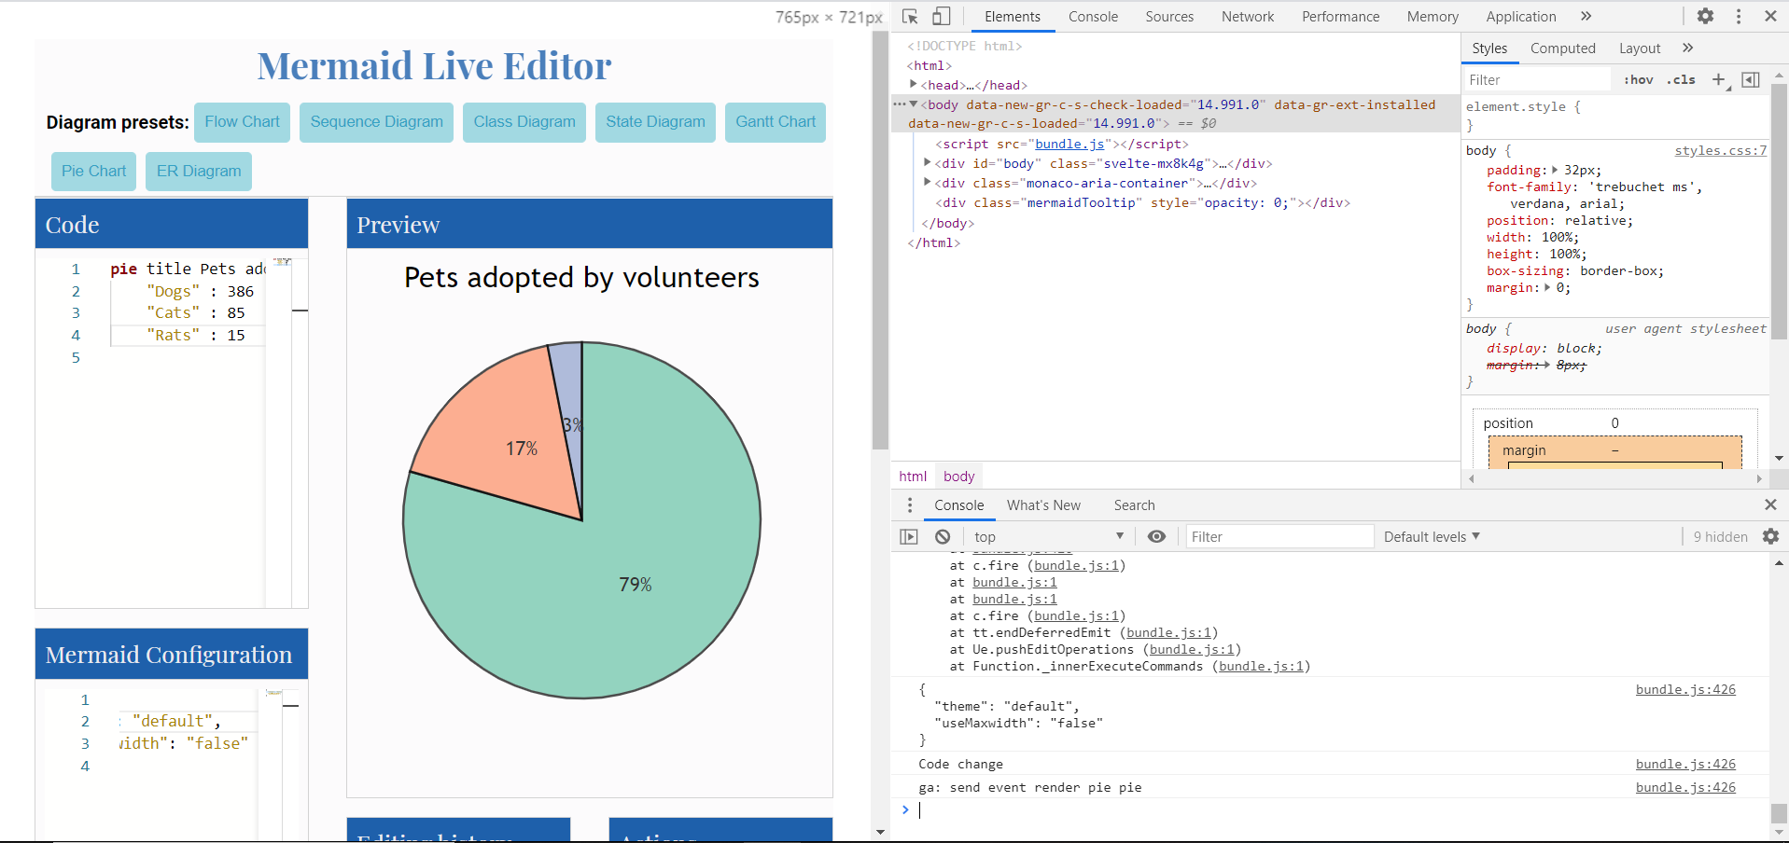
Task: Add new style rule plus icon
Action: pyautogui.click(x=1719, y=80)
